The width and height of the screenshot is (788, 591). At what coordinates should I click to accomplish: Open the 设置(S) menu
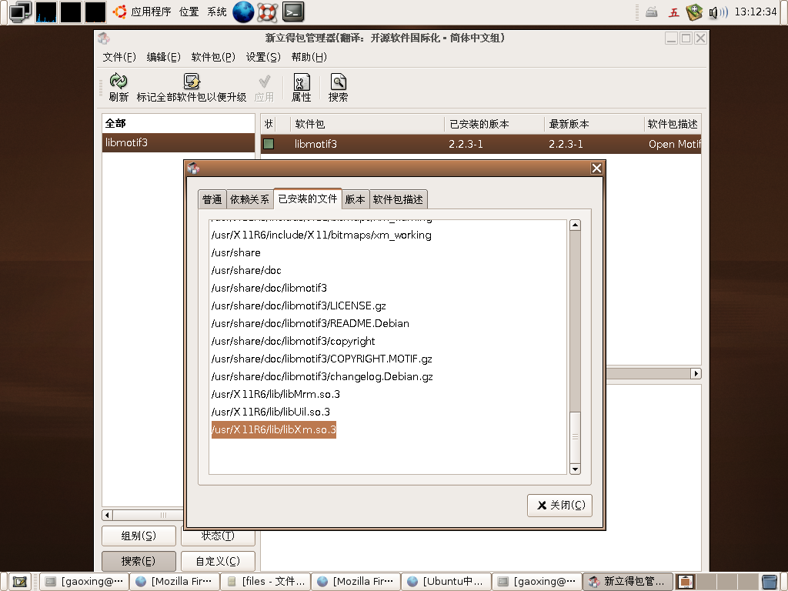pos(263,57)
